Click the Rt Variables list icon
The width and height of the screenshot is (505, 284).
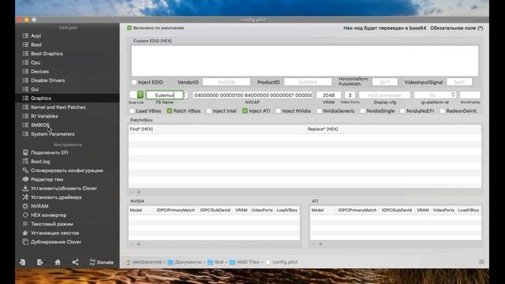click(25, 116)
